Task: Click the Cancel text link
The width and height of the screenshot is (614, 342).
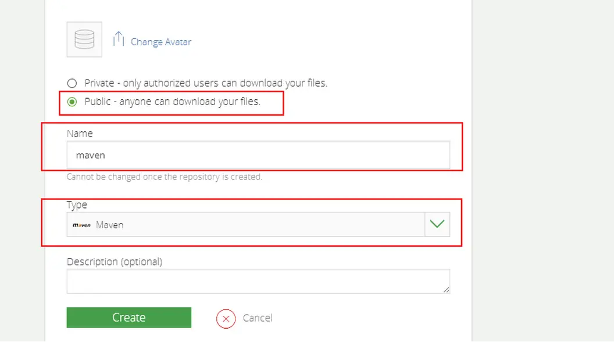Action: (258, 318)
